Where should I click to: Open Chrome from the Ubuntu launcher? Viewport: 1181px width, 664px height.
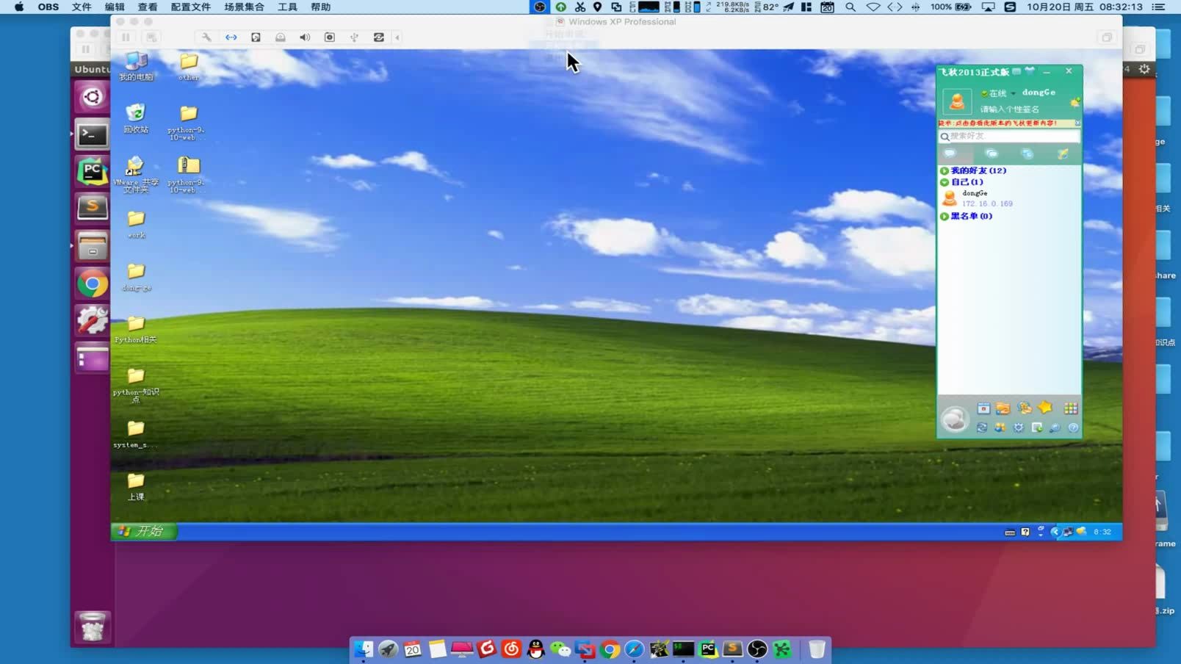[92, 284]
